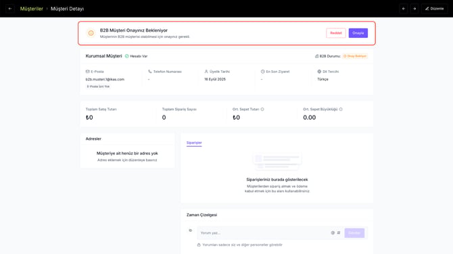Image resolution: width=453 pixels, height=254 pixels.
Task: Open Müşteriler breadcrumb link
Action: click(x=32, y=9)
